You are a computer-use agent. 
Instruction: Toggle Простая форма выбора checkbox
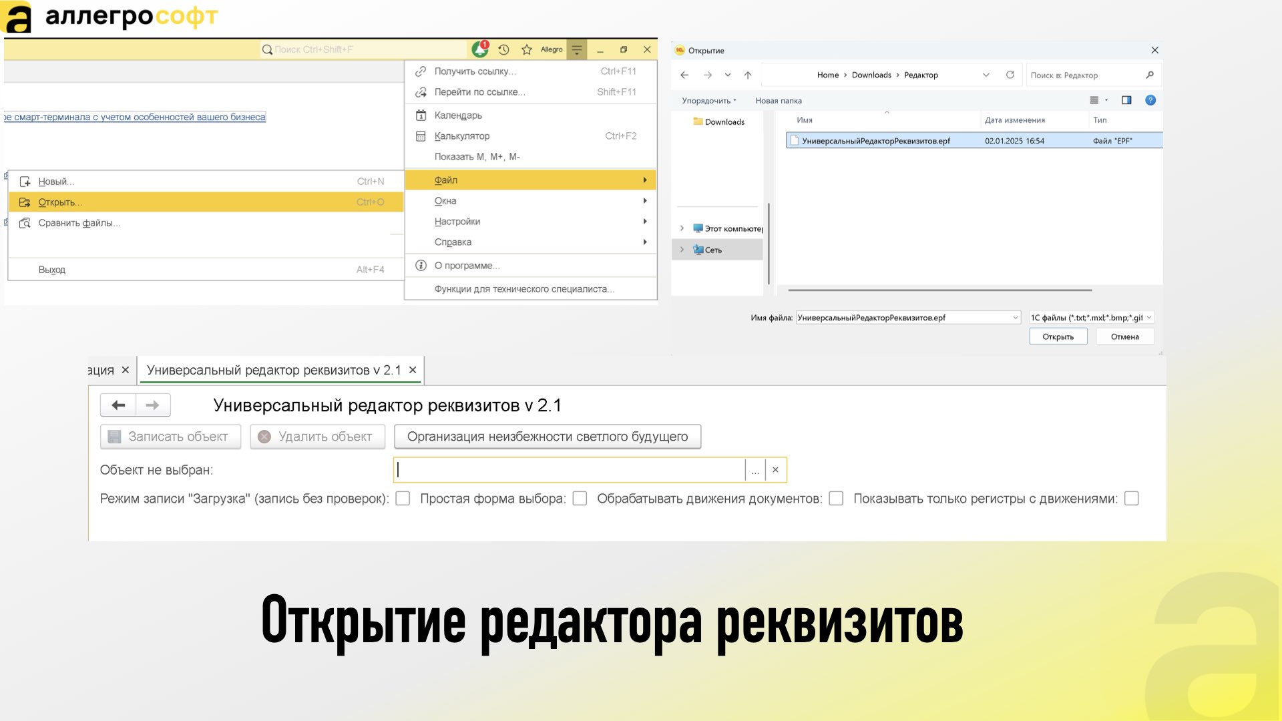click(x=580, y=499)
